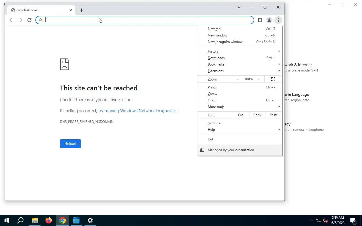Open New Incognito window

(240, 42)
